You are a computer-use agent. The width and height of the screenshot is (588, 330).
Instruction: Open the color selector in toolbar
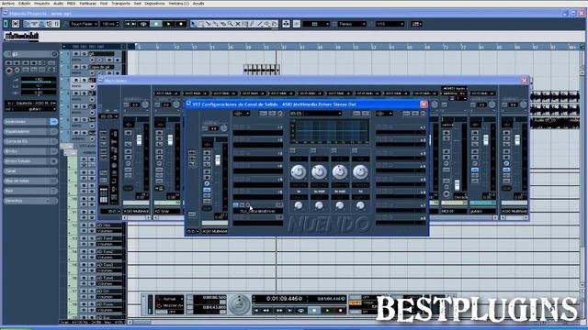416,24
